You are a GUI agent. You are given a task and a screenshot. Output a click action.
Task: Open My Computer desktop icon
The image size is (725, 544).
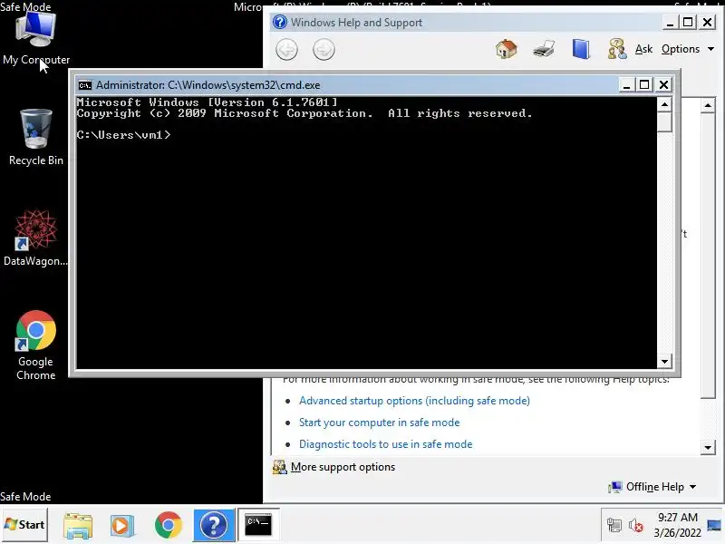point(36,38)
